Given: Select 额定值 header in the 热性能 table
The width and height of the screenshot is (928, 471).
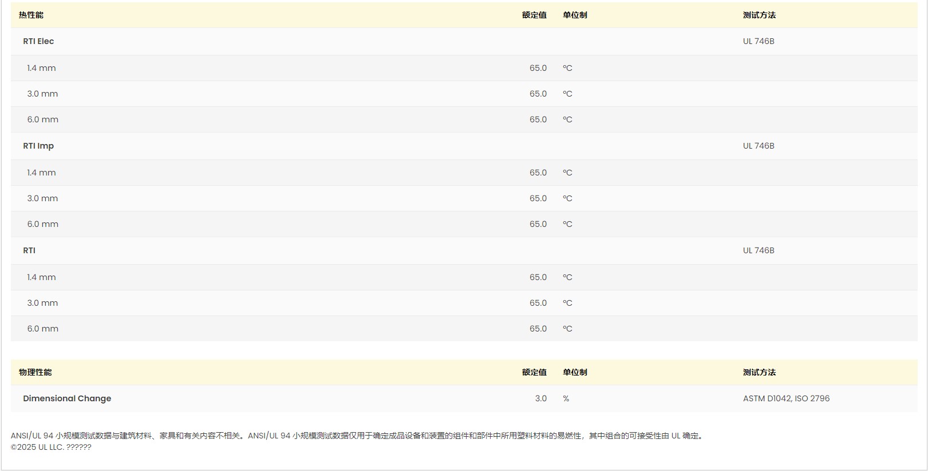Looking at the screenshot, I should [534, 15].
